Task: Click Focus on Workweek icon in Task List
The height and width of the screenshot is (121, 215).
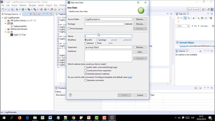Action: click(x=194, y=18)
